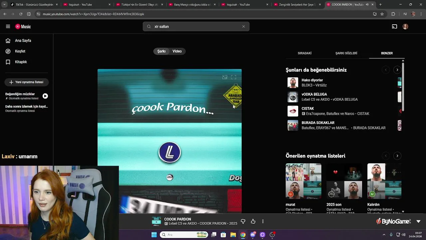Image resolution: width=426 pixels, height=240 pixels.
Task: Select the BENZER tab
Action: 387,53
